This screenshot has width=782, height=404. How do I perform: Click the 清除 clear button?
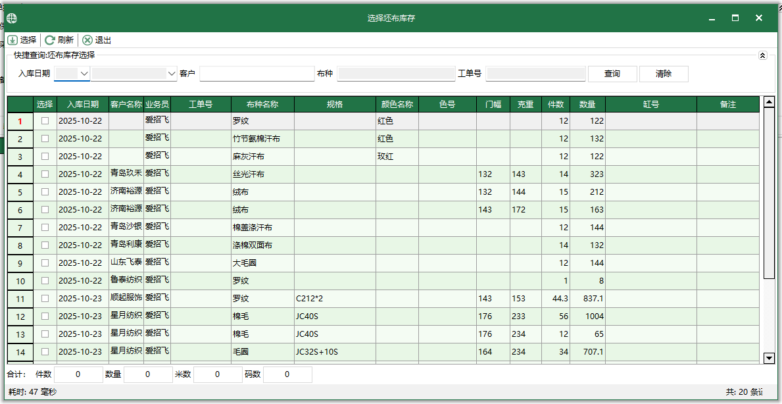[663, 73]
